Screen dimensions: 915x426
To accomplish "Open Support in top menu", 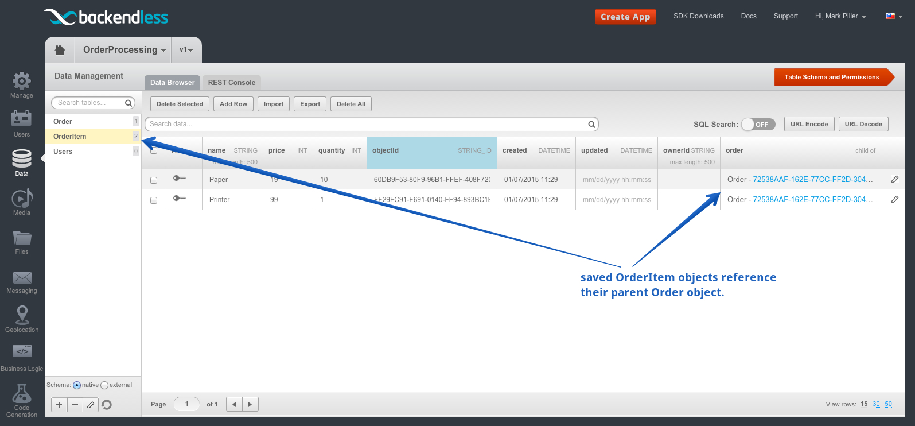I will click(785, 16).
